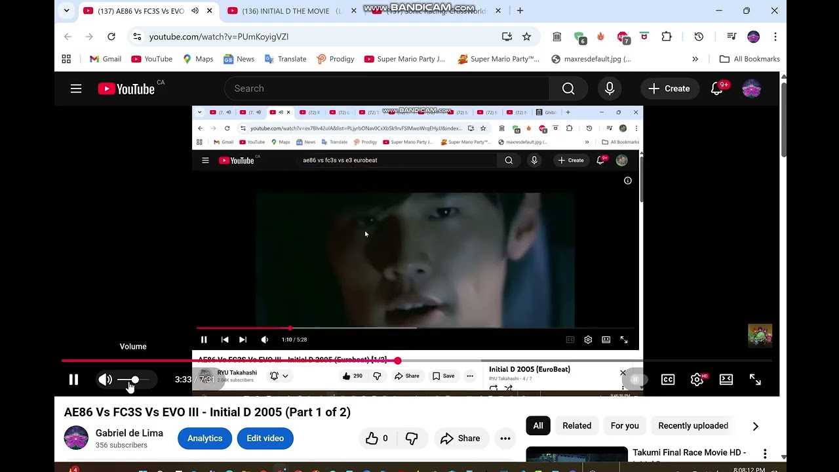Open the Translate bookmark
The image size is (839, 472).
[285, 59]
